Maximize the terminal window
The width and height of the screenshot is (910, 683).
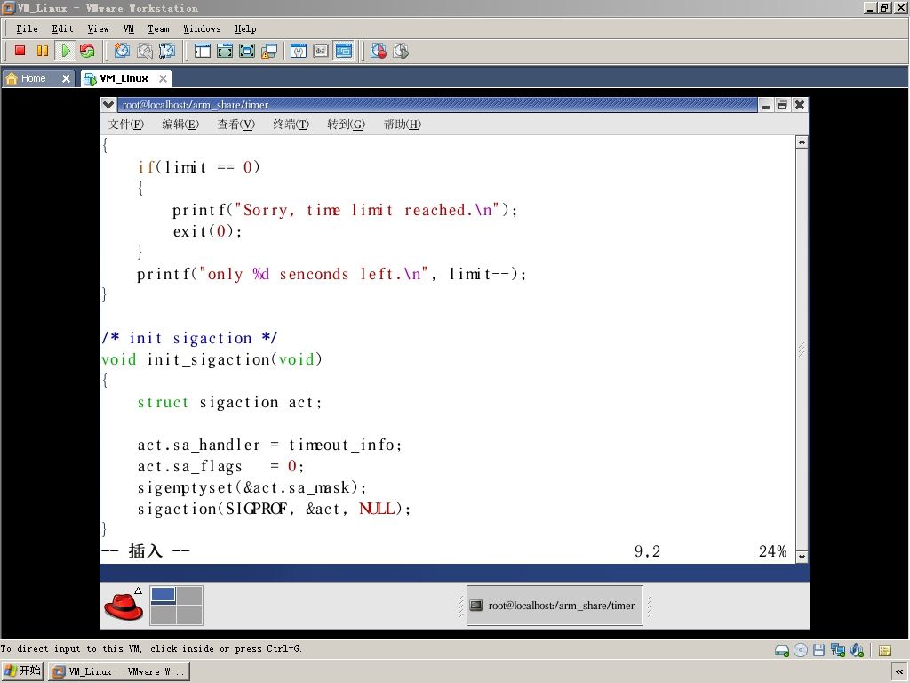coord(782,105)
